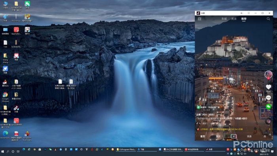Open the Windows Start menu
This screenshot has height=156, width=277.
tap(2, 151)
